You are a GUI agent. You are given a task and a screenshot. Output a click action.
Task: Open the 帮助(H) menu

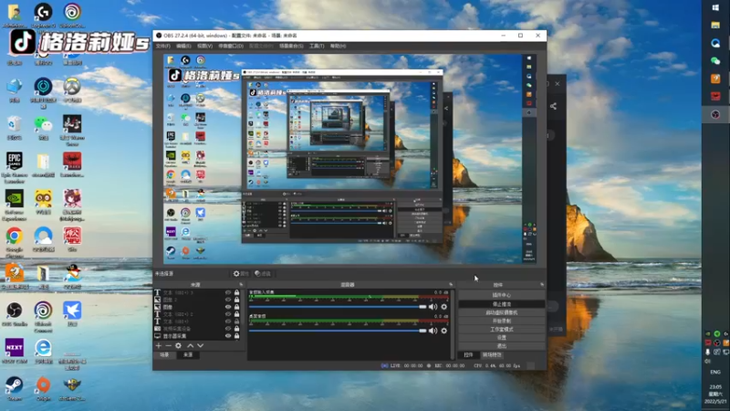[338, 47]
